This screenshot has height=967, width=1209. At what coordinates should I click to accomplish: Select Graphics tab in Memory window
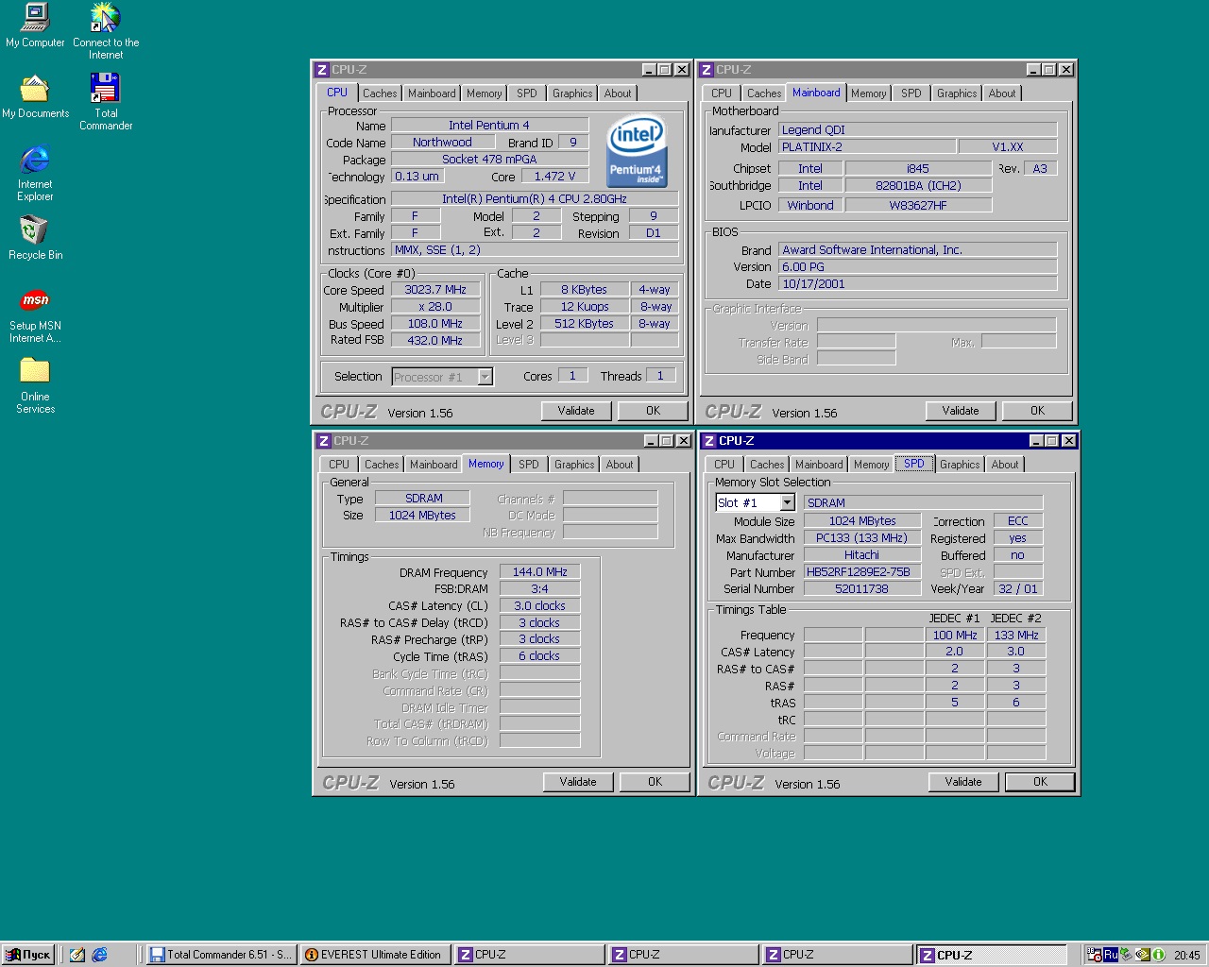tap(574, 465)
